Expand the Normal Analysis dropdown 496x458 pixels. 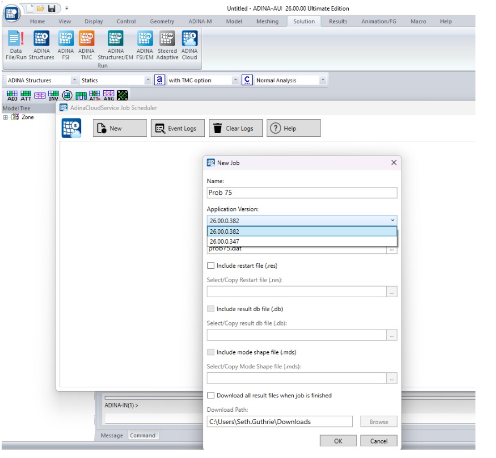point(322,81)
